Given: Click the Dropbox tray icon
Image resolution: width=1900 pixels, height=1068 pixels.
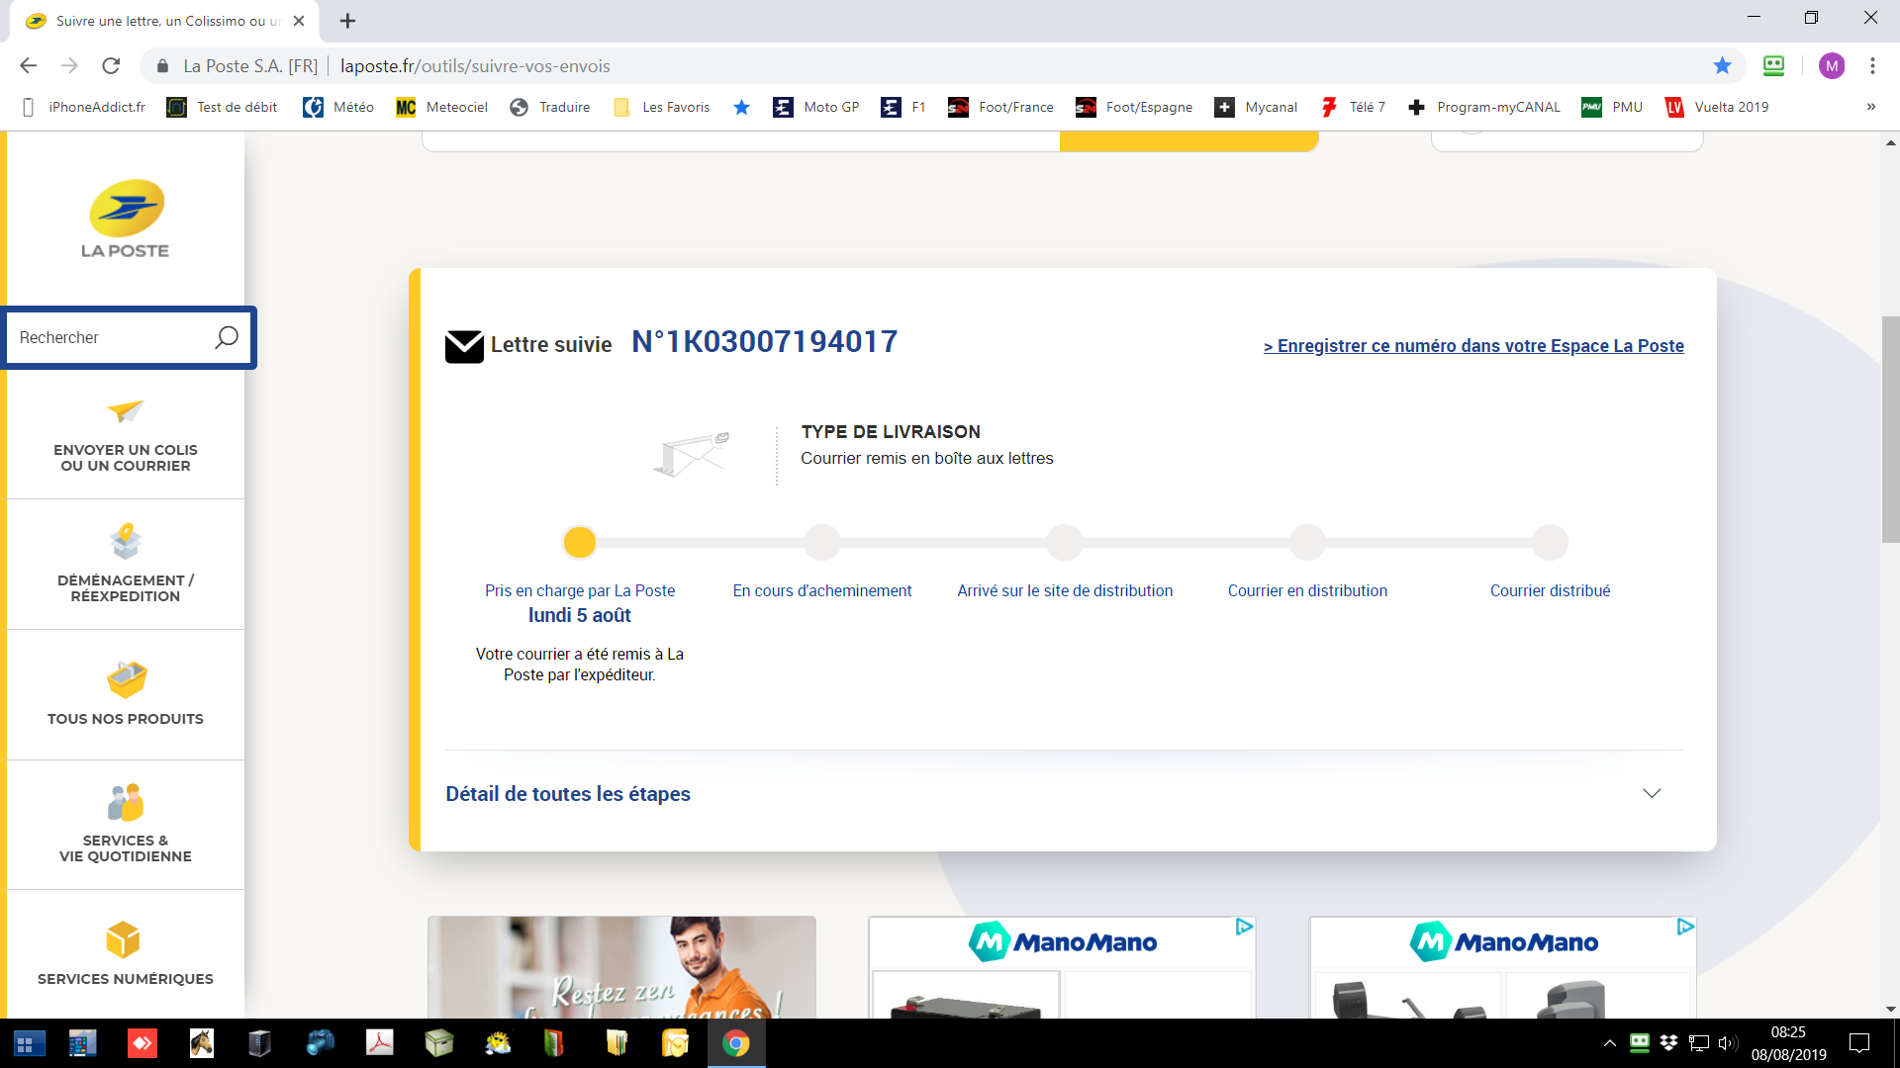Looking at the screenshot, I should point(1668,1043).
